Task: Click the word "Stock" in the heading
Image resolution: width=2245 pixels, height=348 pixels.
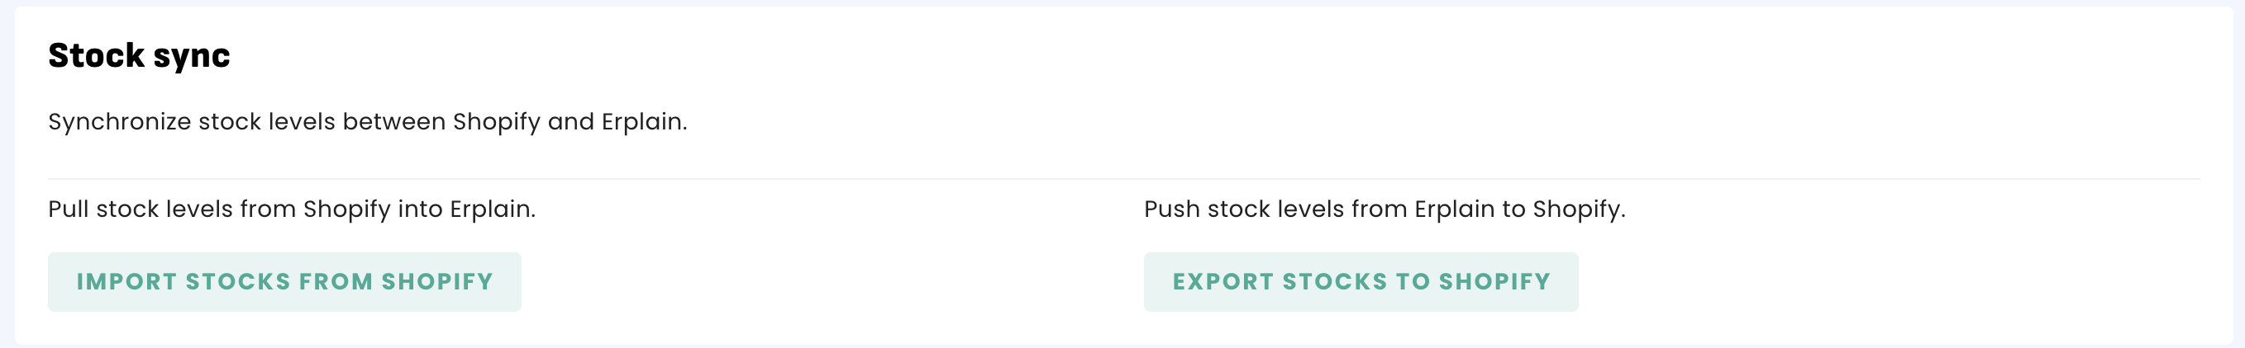Action: (96, 56)
